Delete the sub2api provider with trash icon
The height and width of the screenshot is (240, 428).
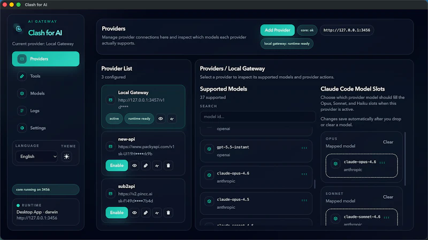(168, 213)
